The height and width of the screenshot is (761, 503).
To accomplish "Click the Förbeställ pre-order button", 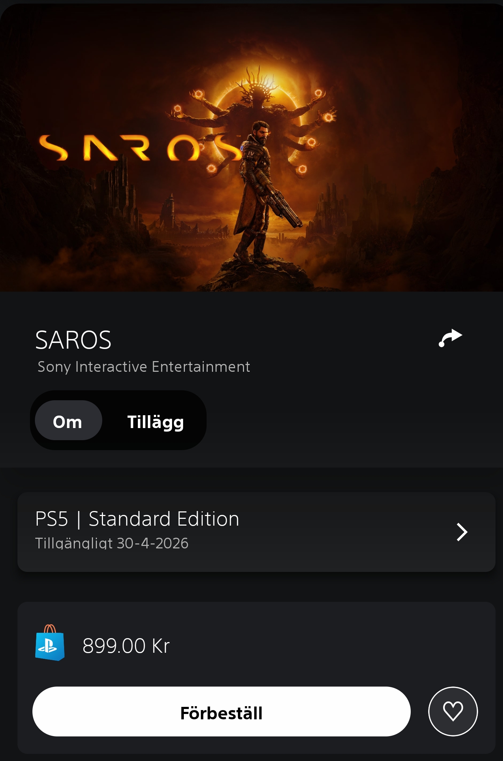I will click(x=221, y=712).
